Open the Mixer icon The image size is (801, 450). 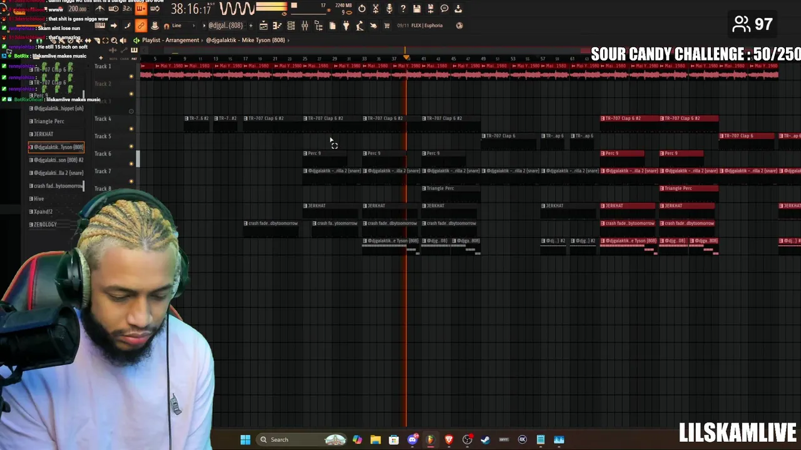click(304, 26)
